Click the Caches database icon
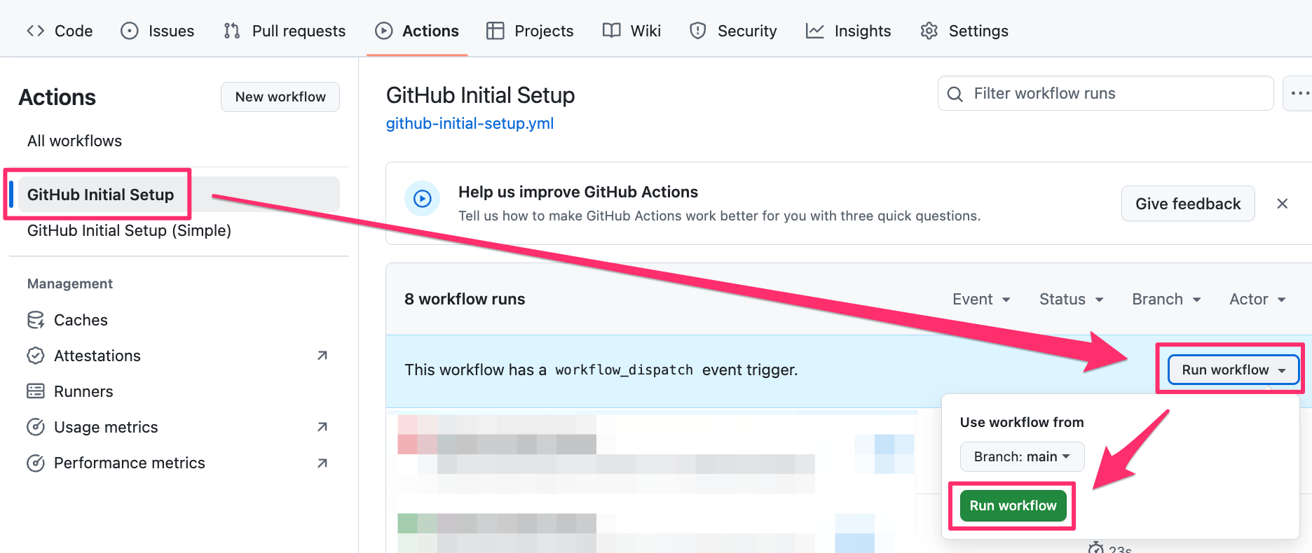Viewport: 1312px width, 553px height. coord(36,320)
